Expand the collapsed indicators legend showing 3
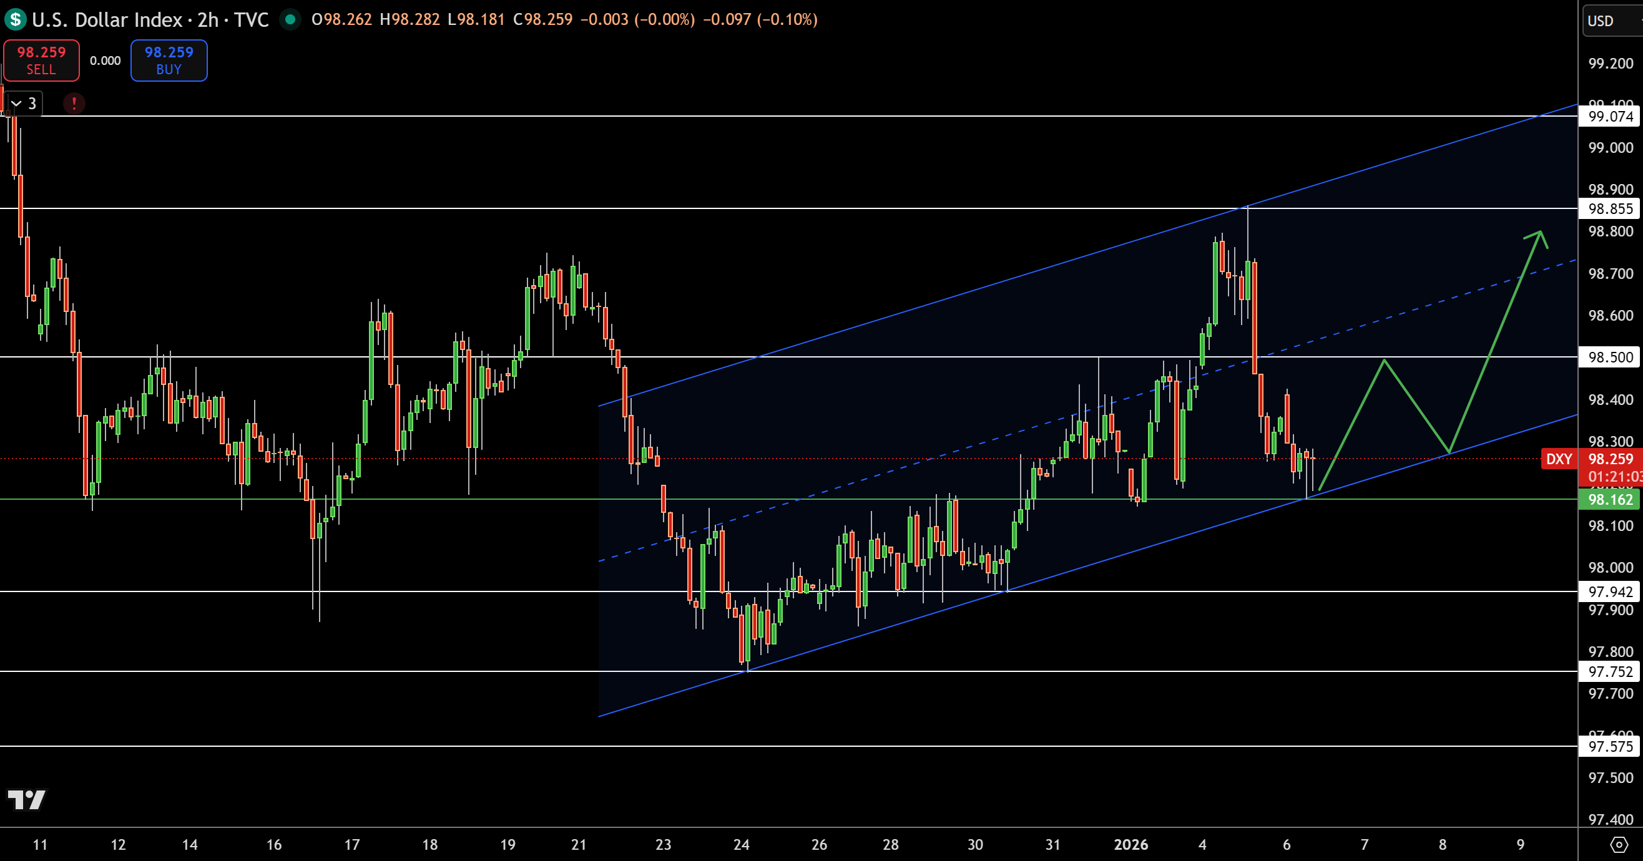The height and width of the screenshot is (861, 1643). 24,103
